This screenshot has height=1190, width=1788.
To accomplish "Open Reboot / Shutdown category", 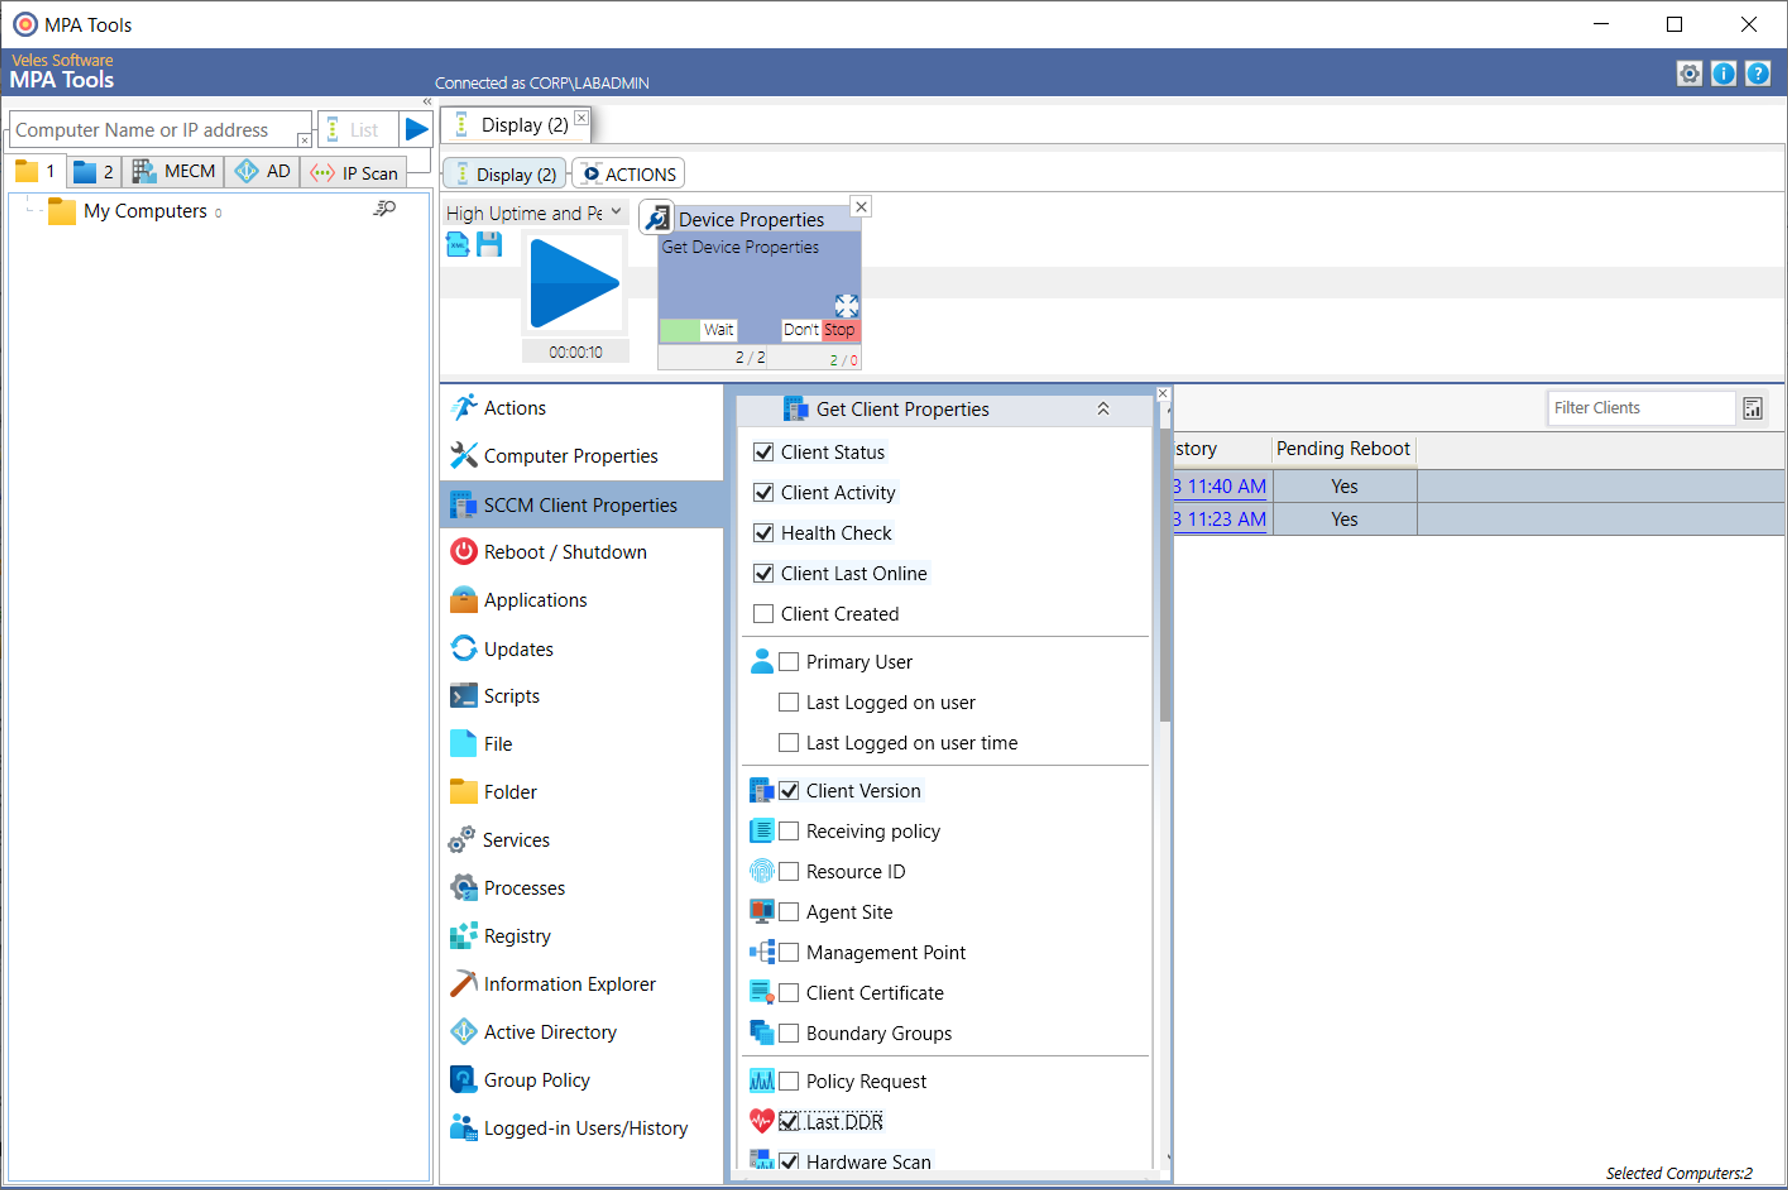I will click(x=581, y=552).
